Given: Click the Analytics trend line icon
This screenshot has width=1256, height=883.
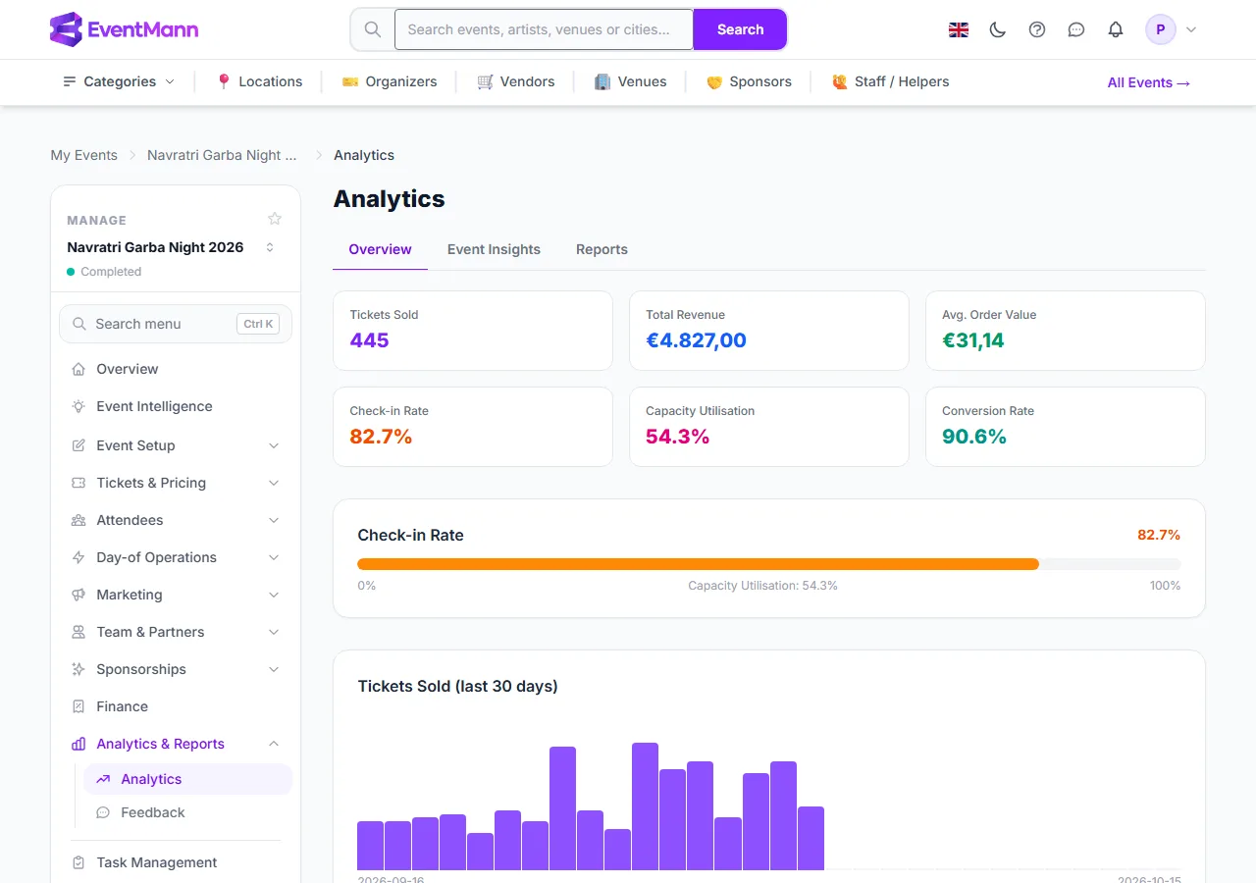Looking at the screenshot, I should [x=103, y=779].
